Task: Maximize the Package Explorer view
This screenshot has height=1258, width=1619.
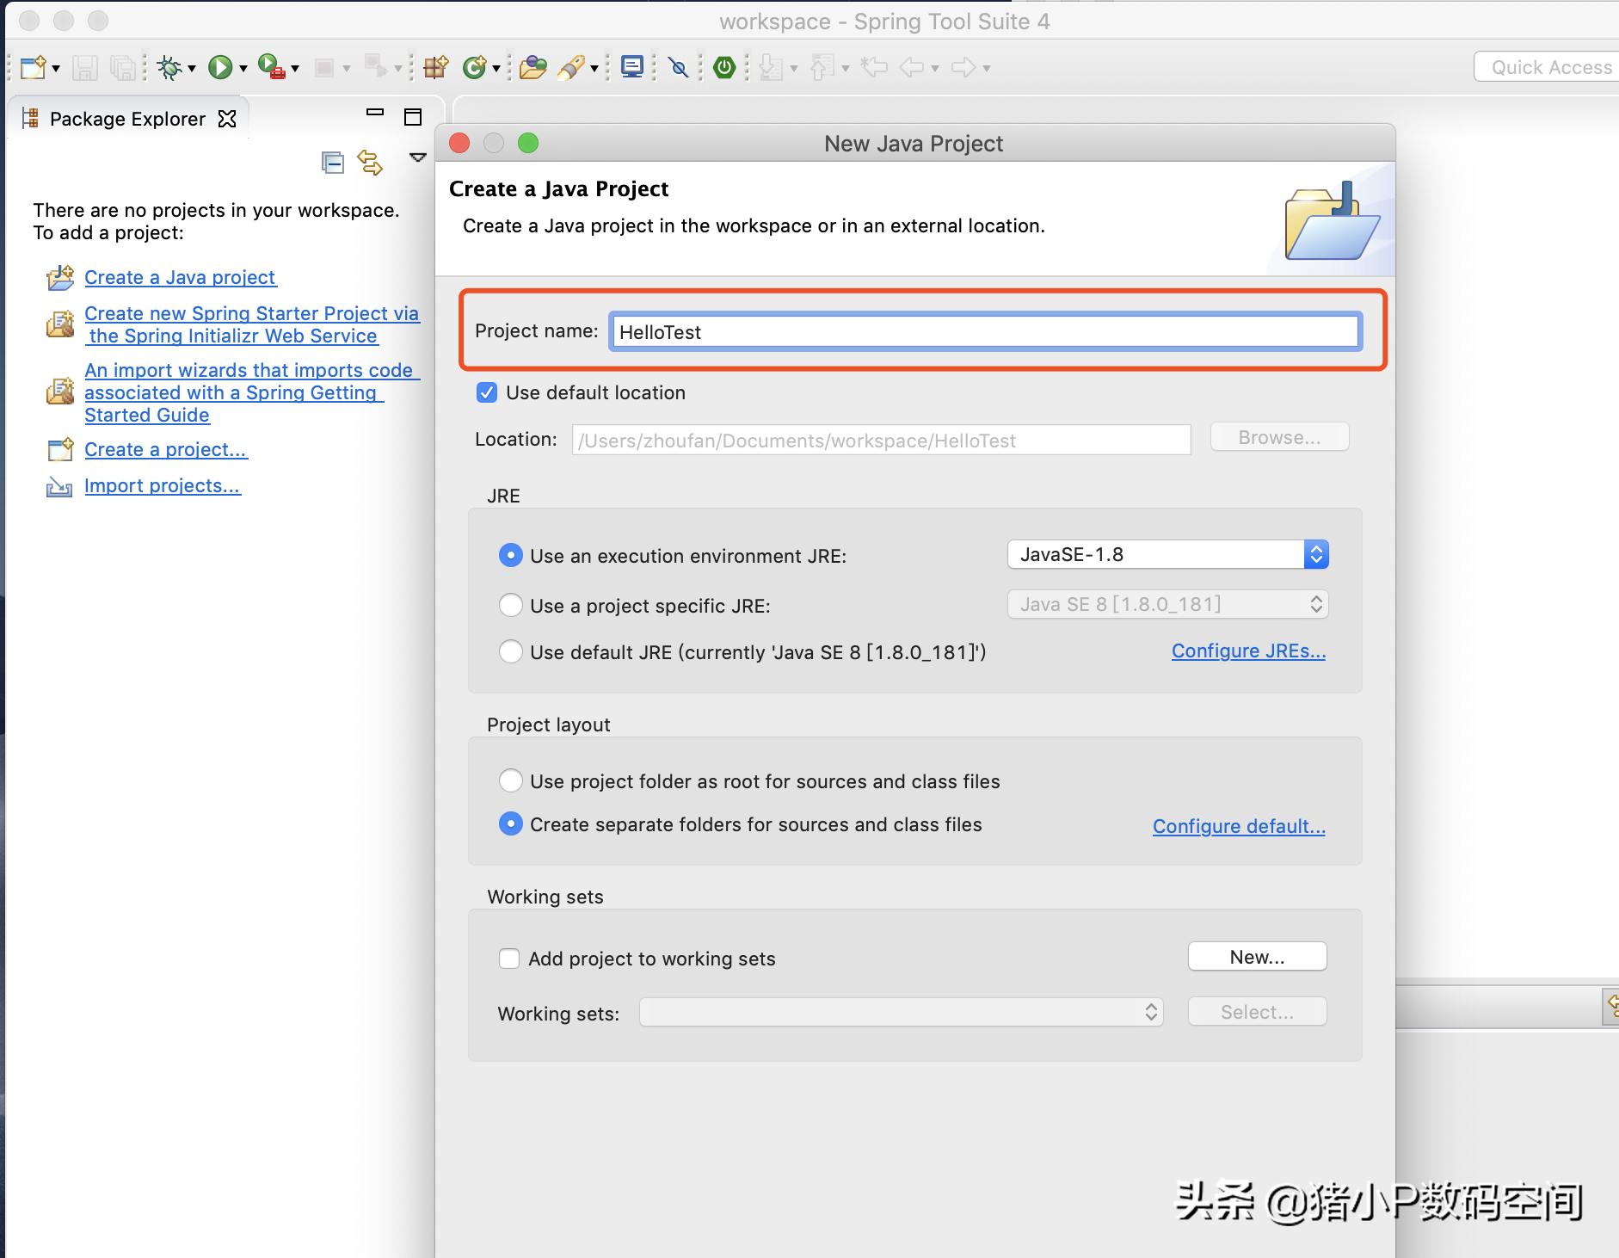Action: click(413, 117)
